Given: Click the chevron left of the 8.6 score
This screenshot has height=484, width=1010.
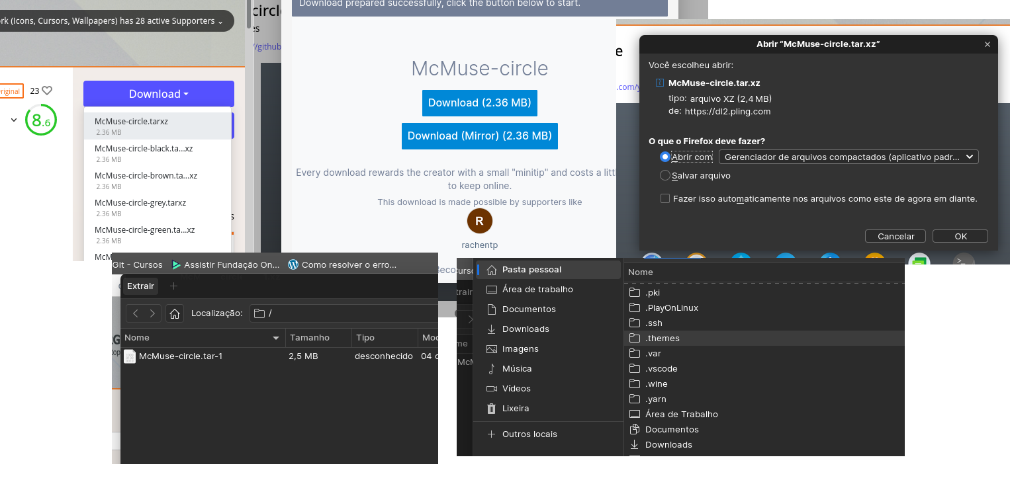Looking at the screenshot, I should (14, 120).
